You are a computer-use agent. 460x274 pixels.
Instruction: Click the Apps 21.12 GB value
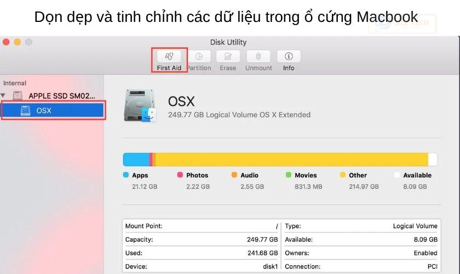point(145,186)
